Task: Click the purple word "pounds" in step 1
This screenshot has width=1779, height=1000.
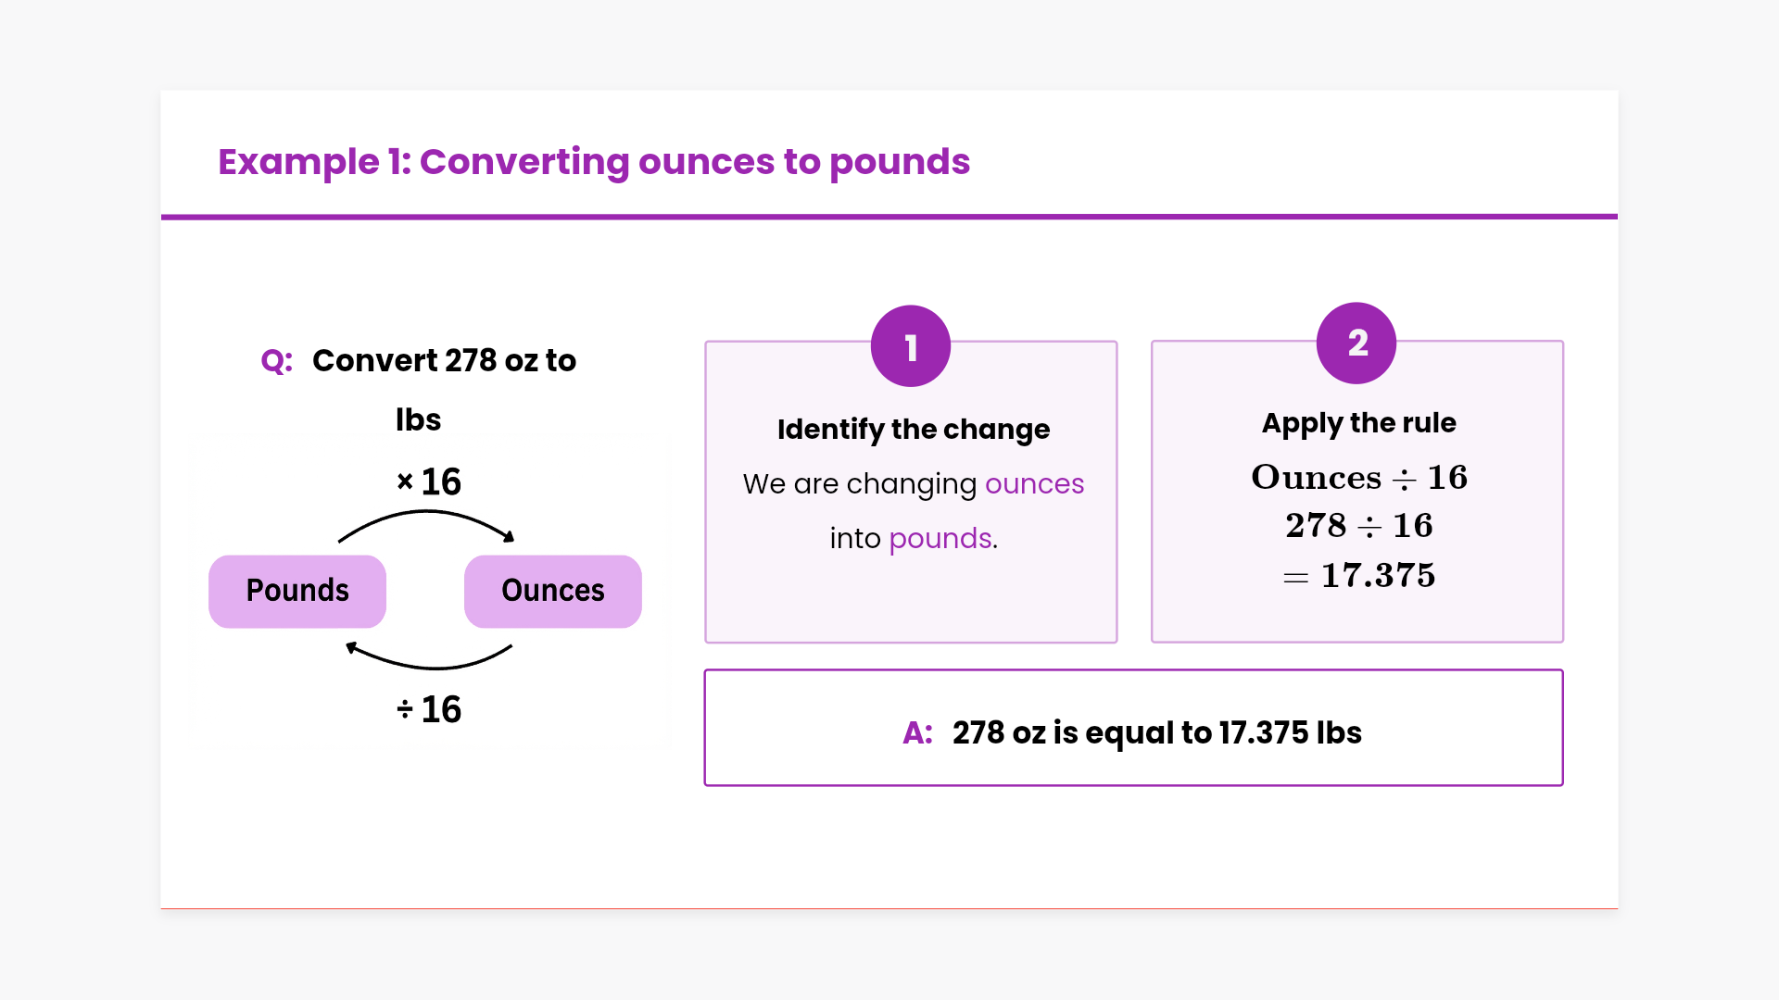Action: click(x=940, y=539)
